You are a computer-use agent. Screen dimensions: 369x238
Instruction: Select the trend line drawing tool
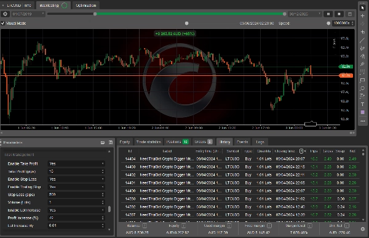(x=362, y=40)
